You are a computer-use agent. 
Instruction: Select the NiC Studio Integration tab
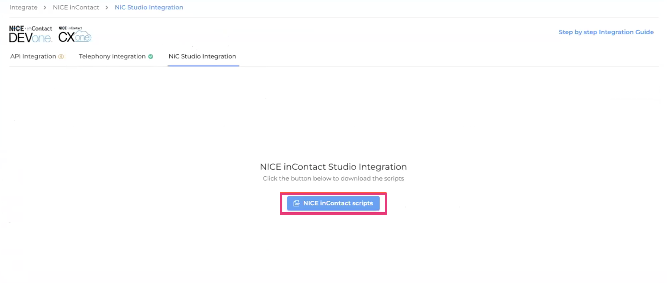point(202,56)
